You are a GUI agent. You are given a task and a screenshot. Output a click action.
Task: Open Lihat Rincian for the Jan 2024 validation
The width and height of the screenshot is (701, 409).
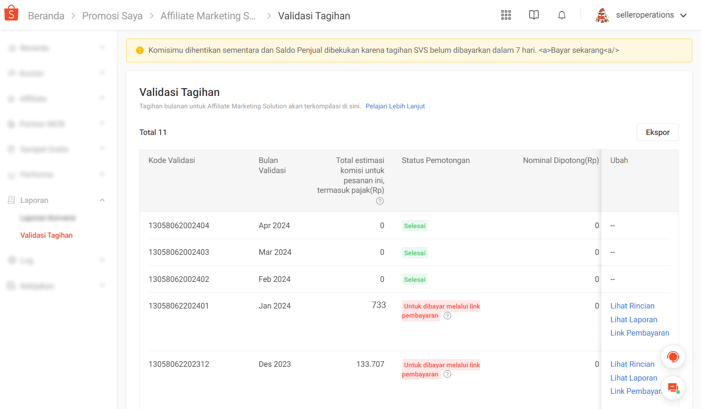[632, 306]
